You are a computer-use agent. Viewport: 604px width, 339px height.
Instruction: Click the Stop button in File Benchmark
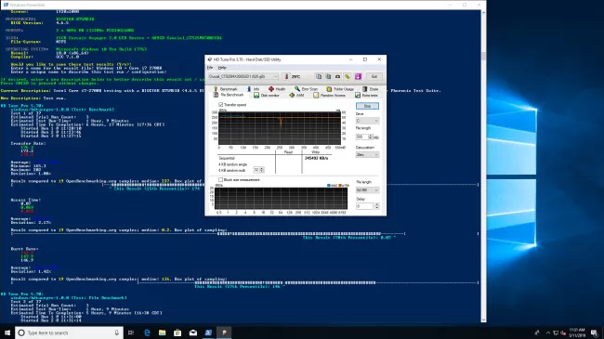(367, 106)
